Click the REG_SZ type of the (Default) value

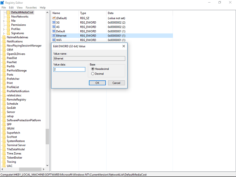[84, 18]
